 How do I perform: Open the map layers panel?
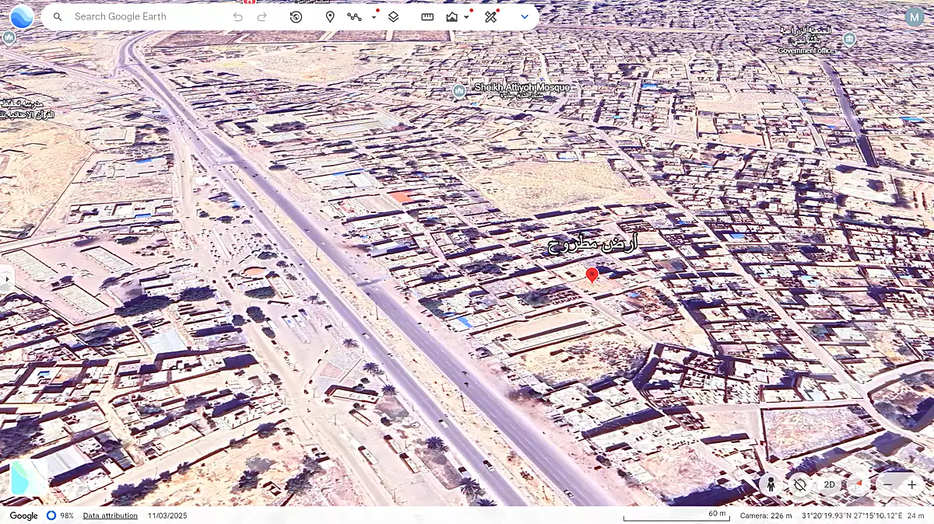pyautogui.click(x=393, y=16)
